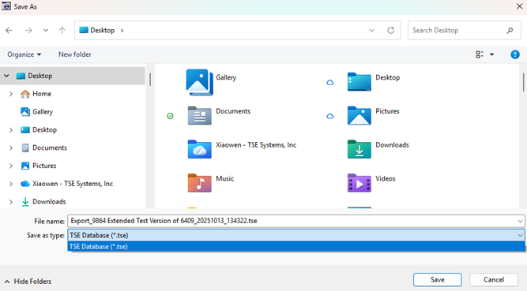Viewport: 527px width, 291px height.
Task: Click New folder button
Action: tap(74, 54)
